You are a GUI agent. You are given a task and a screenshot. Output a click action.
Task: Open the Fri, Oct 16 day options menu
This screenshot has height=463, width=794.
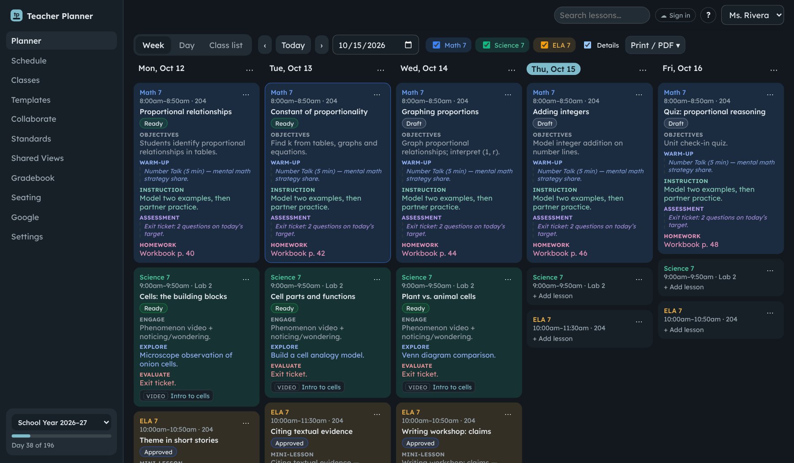774,69
